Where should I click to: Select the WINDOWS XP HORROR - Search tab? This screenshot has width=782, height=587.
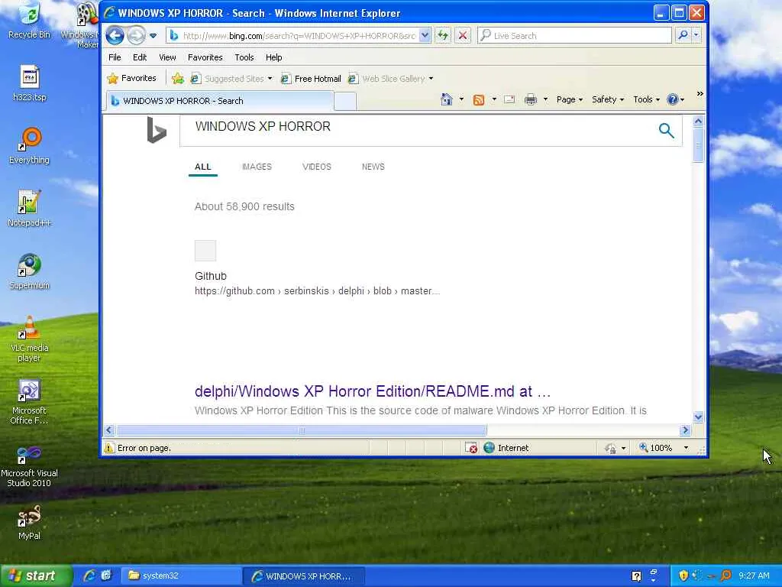[219, 101]
